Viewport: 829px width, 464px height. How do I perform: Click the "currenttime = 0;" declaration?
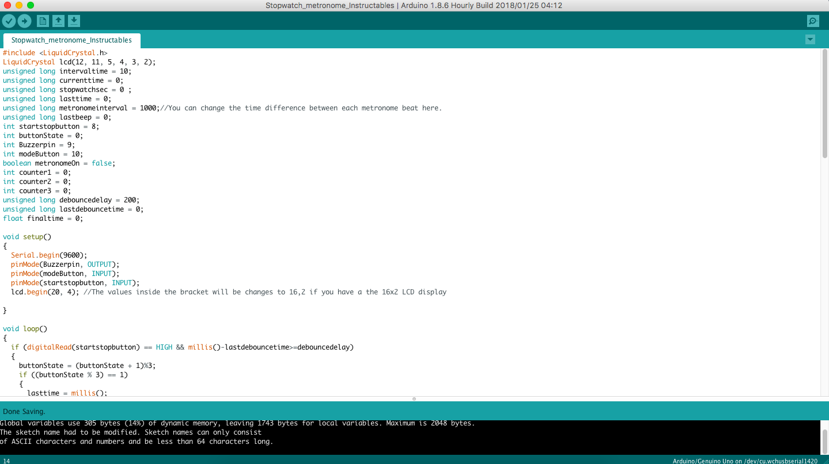[x=92, y=80]
